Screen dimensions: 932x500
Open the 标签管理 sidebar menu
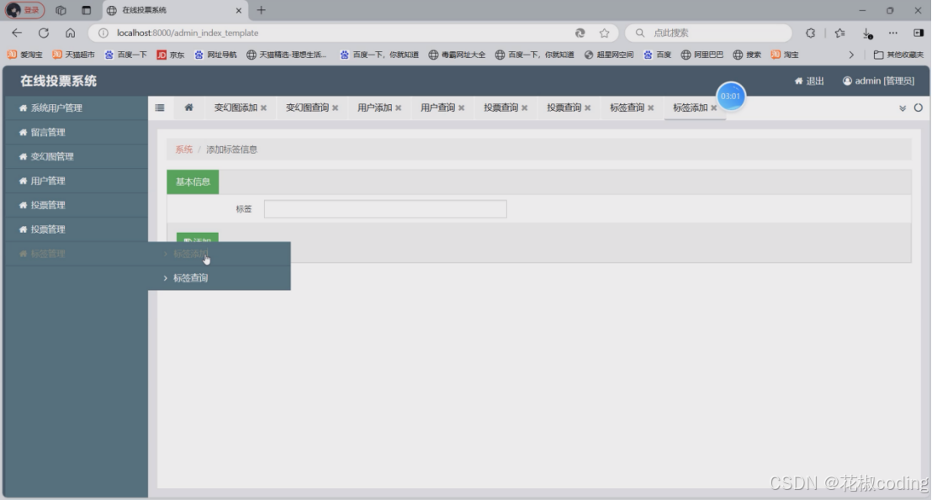tap(76, 254)
